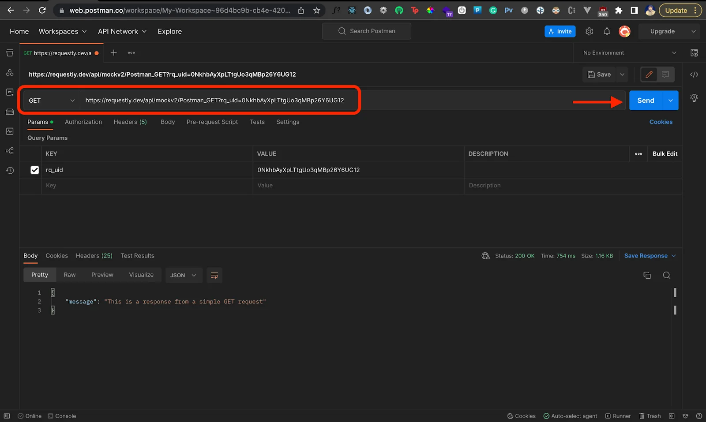Viewport: 706px width, 422px height.
Task: Open Mock Servers in the left sidebar
Action: pyautogui.click(x=10, y=112)
